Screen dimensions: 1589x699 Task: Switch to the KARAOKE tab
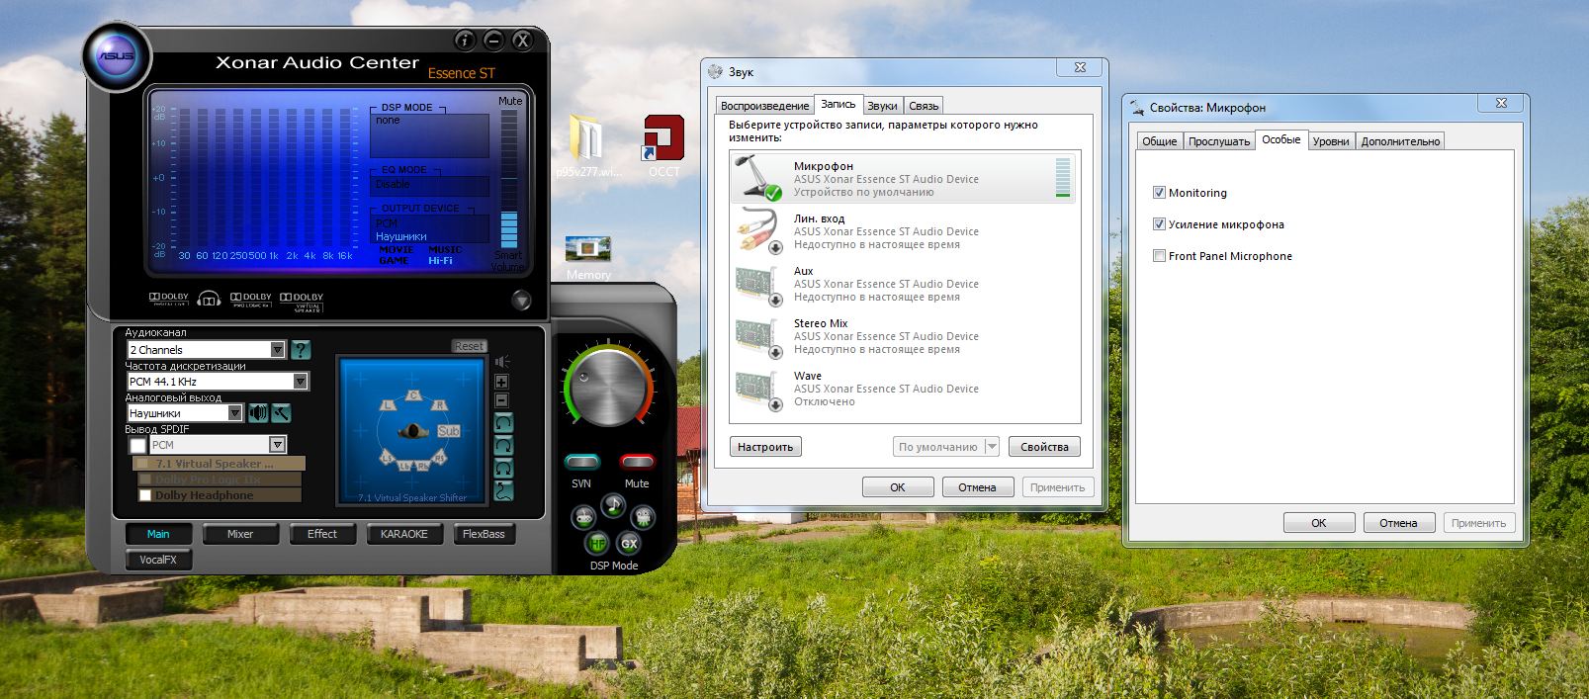coord(404,534)
